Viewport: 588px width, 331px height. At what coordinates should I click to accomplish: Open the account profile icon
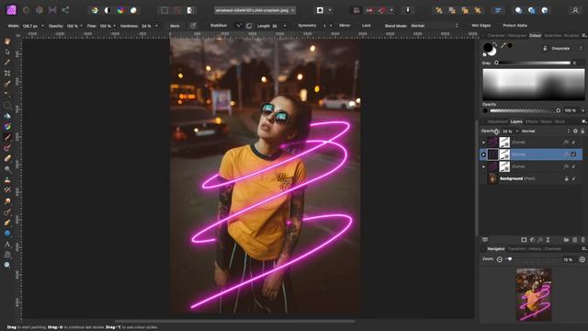(x=575, y=10)
